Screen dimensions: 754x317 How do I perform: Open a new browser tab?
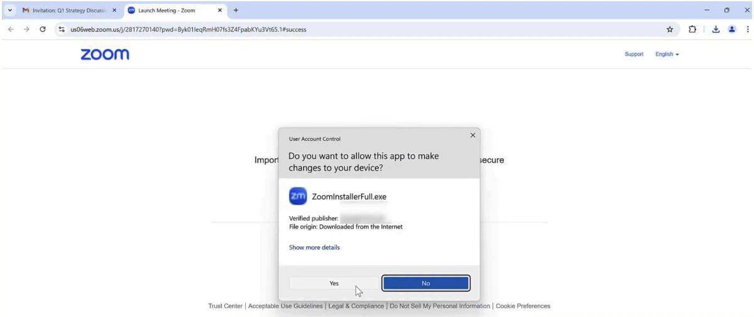click(x=236, y=11)
